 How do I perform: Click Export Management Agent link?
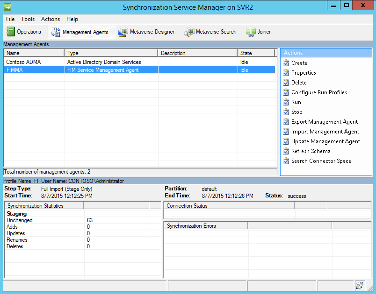(325, 122)
